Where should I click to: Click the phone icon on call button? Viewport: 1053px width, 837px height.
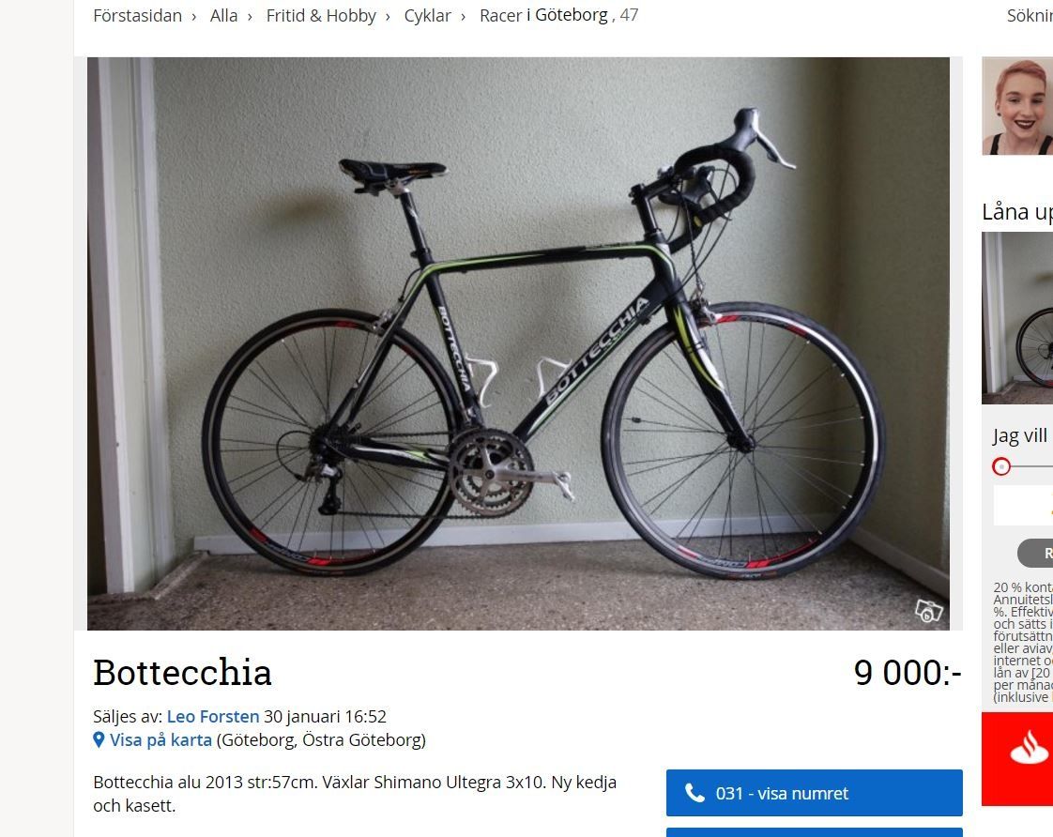(694, 793)
